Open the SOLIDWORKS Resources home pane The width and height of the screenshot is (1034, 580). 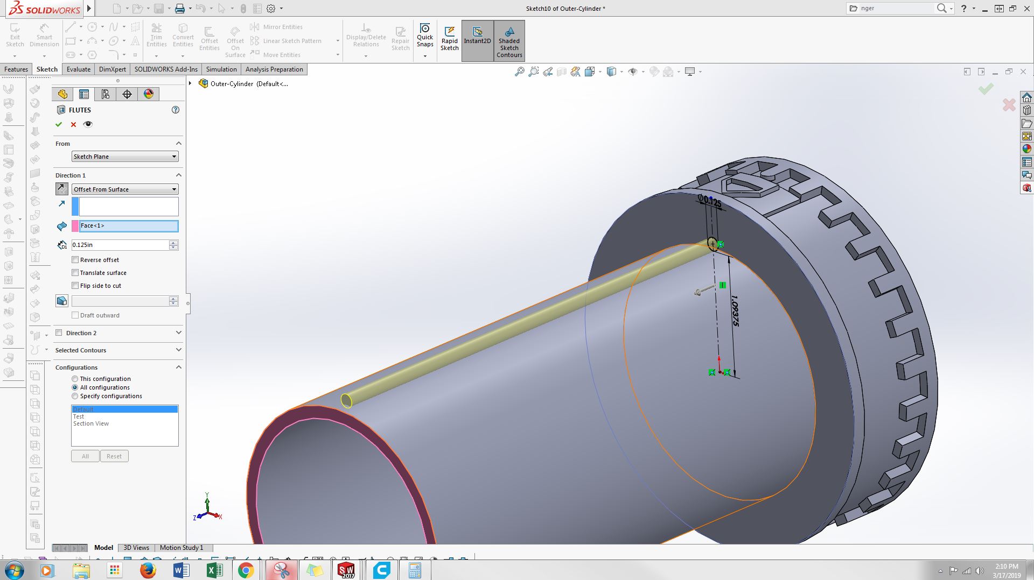[x=1026, y=97]
